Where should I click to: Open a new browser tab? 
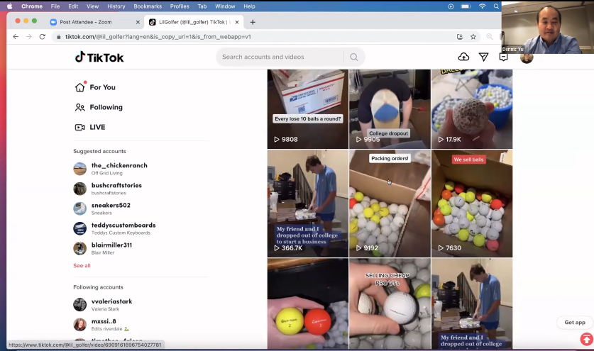point(253,22)
